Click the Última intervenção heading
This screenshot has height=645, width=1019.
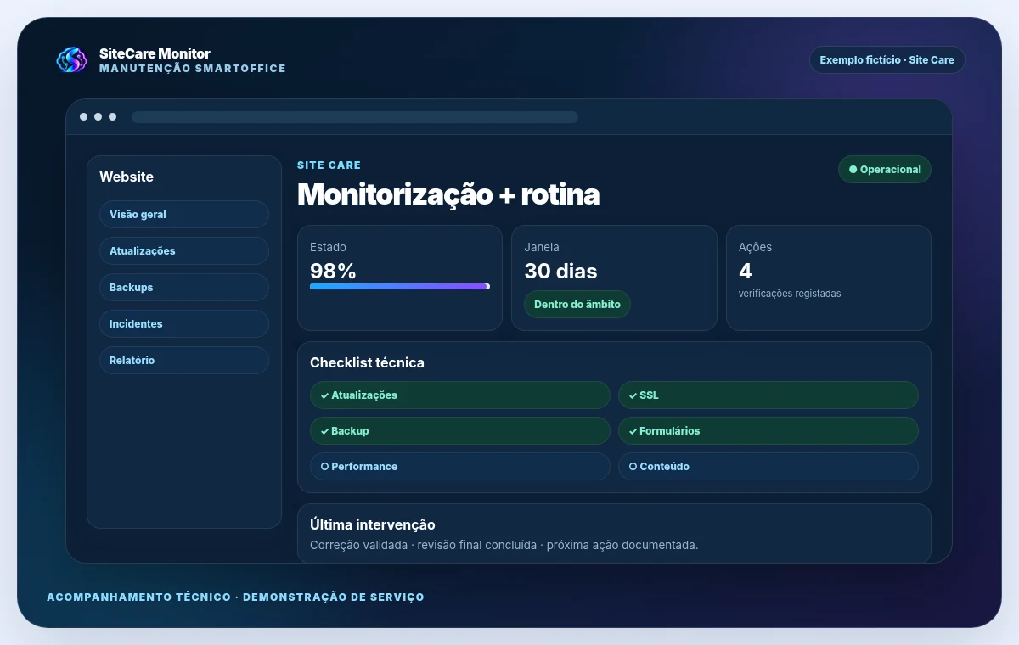(373, 525)
